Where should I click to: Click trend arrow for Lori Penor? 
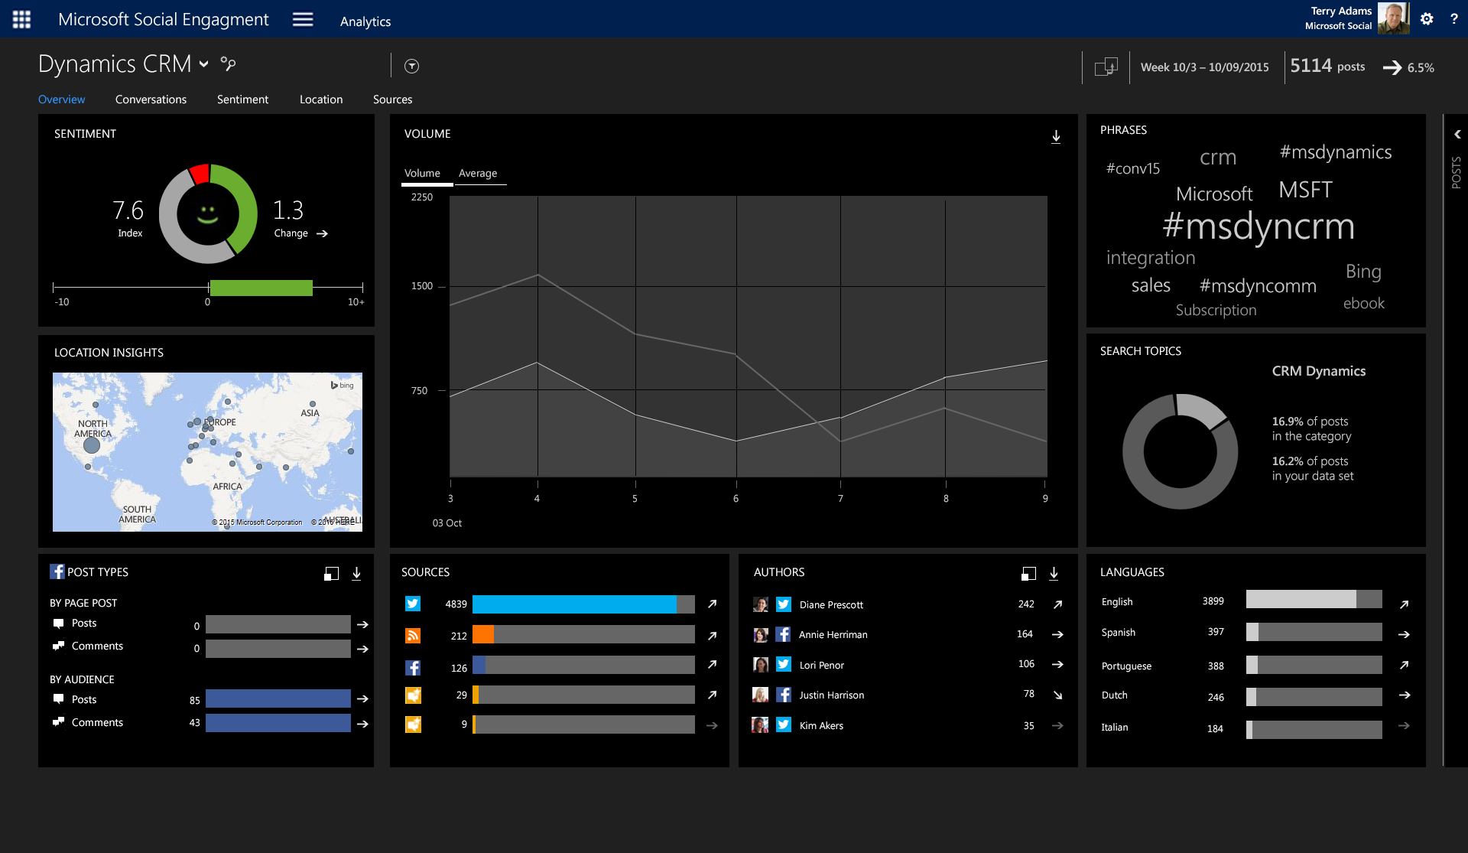[x=1057, y=665]
